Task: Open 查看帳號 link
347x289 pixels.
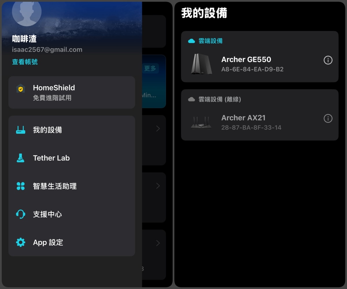Action: click(25, 62)
